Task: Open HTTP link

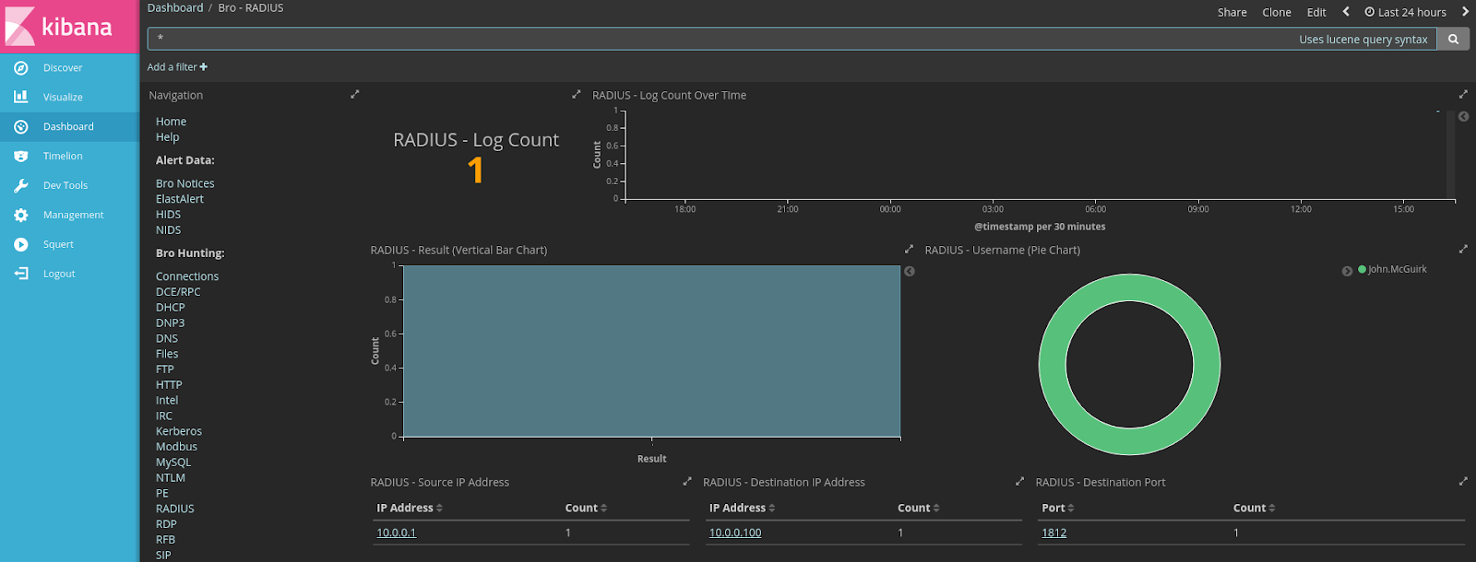Action: [169, 385]
